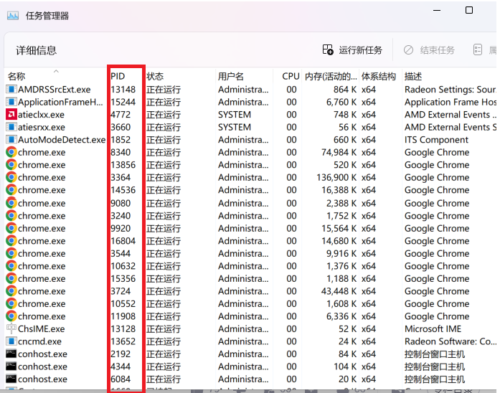Screen dimensions: 500x393
Task: Click the AMDRSSrcExt.exe process icon
Action: 11,89
